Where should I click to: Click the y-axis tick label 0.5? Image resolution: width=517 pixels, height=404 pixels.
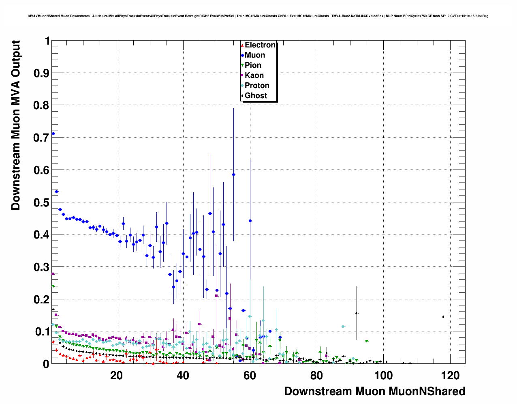coord(43,202)
